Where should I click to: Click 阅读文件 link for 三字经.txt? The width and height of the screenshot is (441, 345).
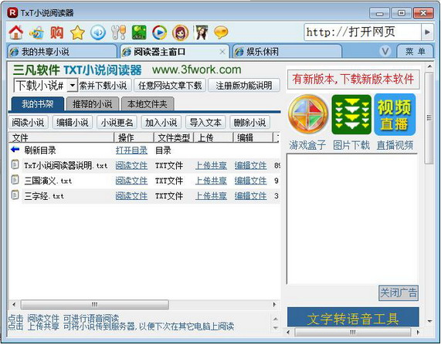pos(131,196)
